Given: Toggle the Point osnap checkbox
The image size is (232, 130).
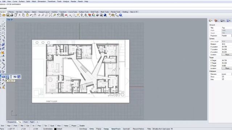Looking at the screenshot, I should [12, 126].
